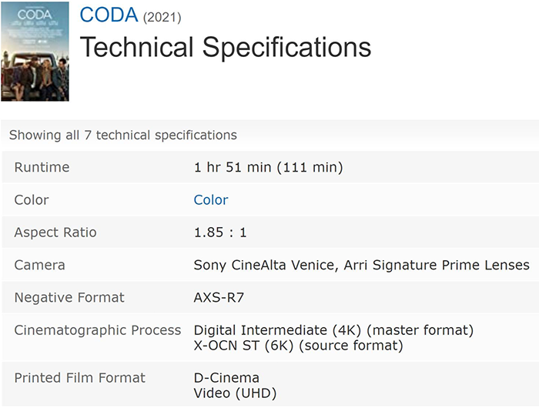The height and width of the screenshot is (408, 539).
Task: Click the (2021) release year text
Action: (162, 17)
